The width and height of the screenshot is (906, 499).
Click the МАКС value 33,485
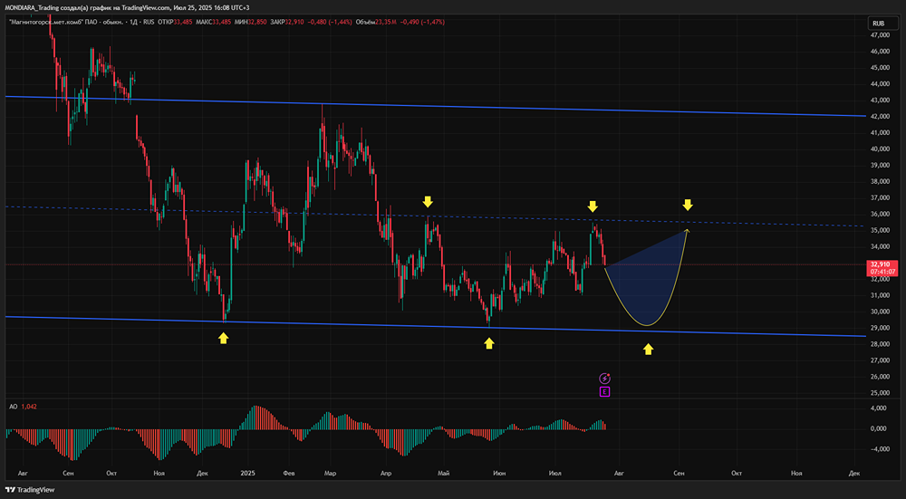222,22
